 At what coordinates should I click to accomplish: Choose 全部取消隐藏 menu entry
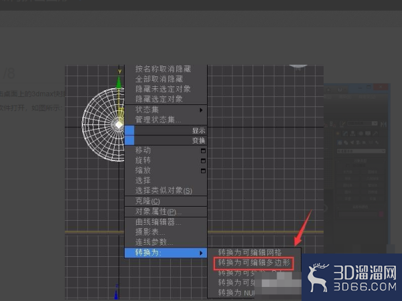point(159,79)
